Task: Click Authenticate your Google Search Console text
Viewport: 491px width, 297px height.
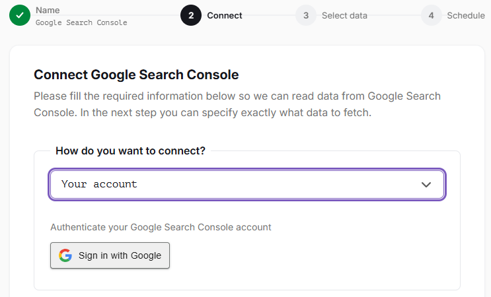Action: (161, 227)
